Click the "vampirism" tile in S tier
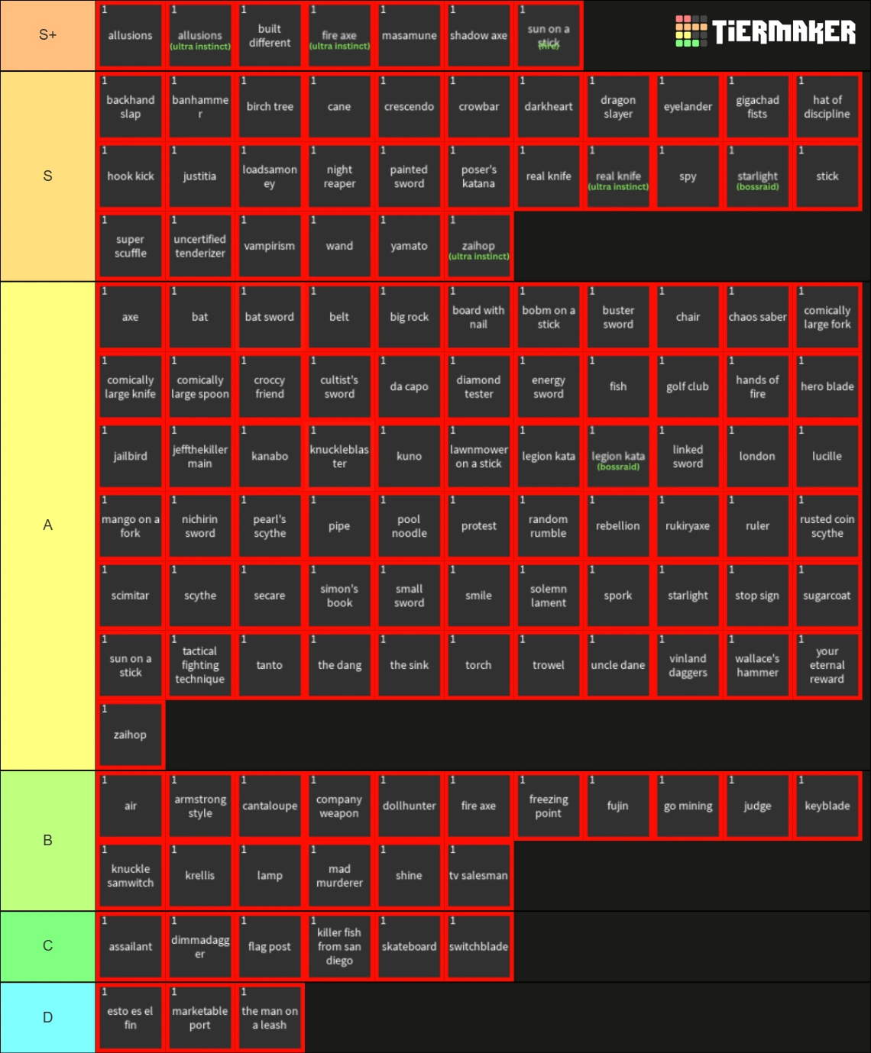Viewport: 871px width, 1053px height. pyautogui.click(x=269, y=245)
